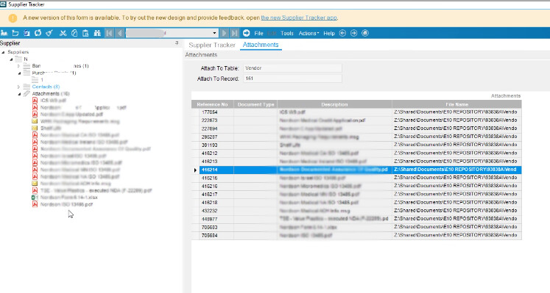
Task: Expand the Ban… (1) tree node
Action: pos(19,66)
